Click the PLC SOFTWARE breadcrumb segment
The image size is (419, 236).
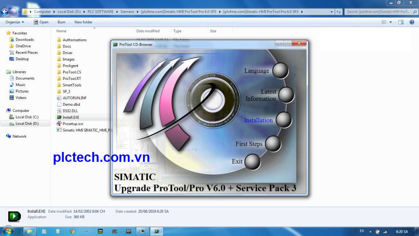(x=101, y=12)
